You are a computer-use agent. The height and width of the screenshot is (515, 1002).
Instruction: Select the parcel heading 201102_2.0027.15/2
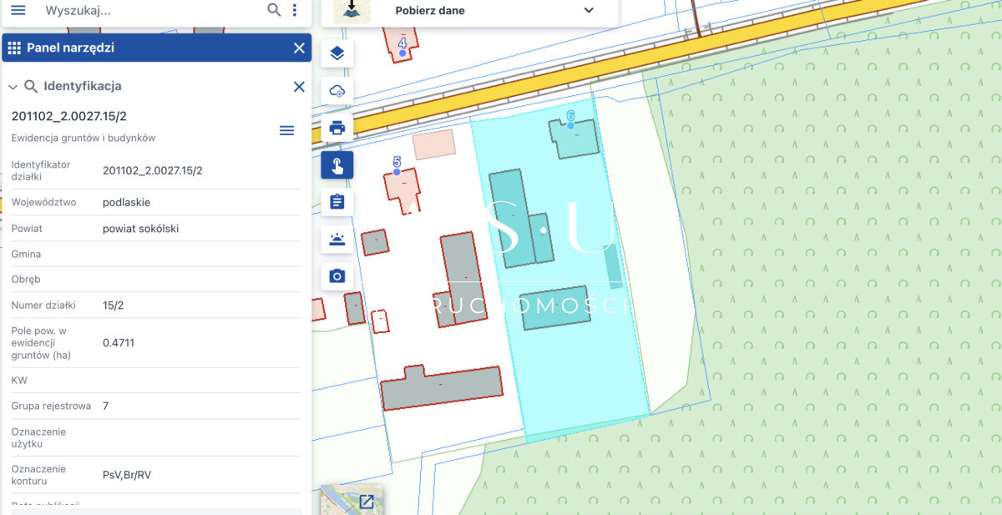(69, 115)
